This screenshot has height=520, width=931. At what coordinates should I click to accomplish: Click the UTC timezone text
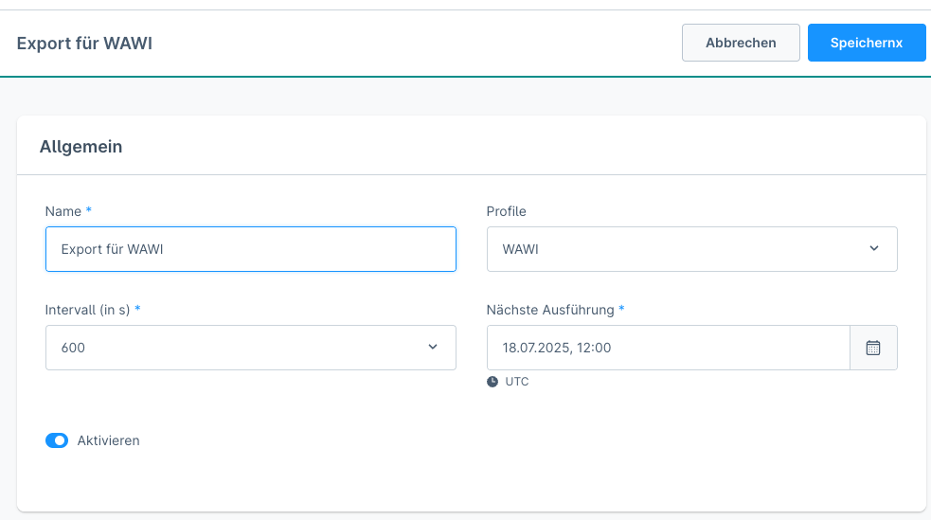pyautogui.click(x=517, y=382)
